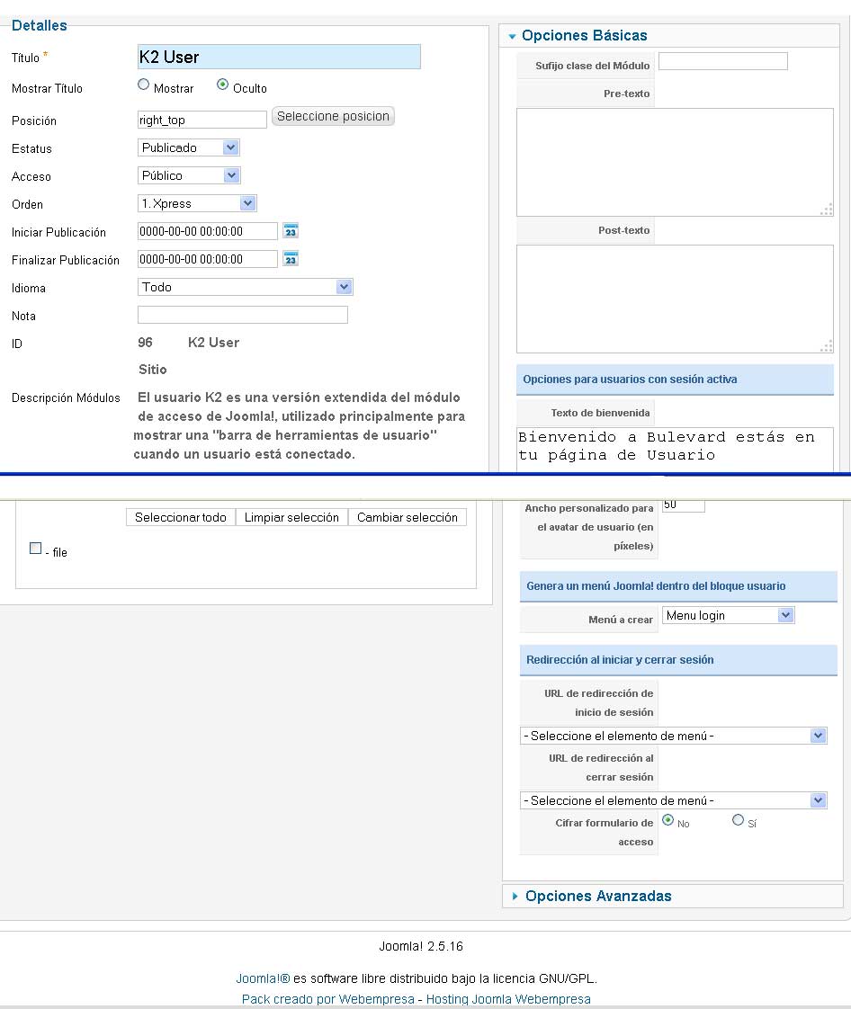Click 'Redirección al iniciar y cerrar sesión' header
Viewport: 851px width, 1009px height.
678,659
